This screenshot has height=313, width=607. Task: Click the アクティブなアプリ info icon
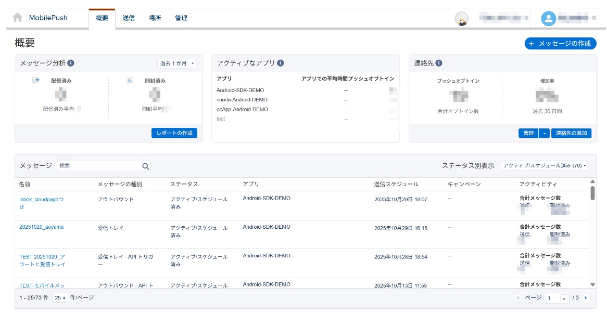point(280,63)
